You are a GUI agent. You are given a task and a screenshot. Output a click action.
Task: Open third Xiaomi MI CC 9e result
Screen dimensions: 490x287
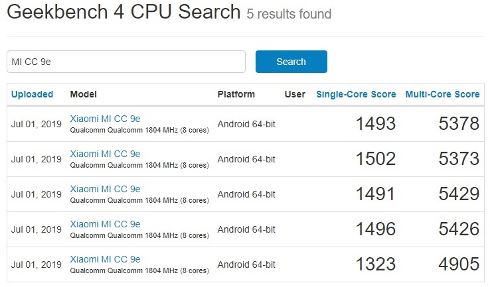click(105, 189)
